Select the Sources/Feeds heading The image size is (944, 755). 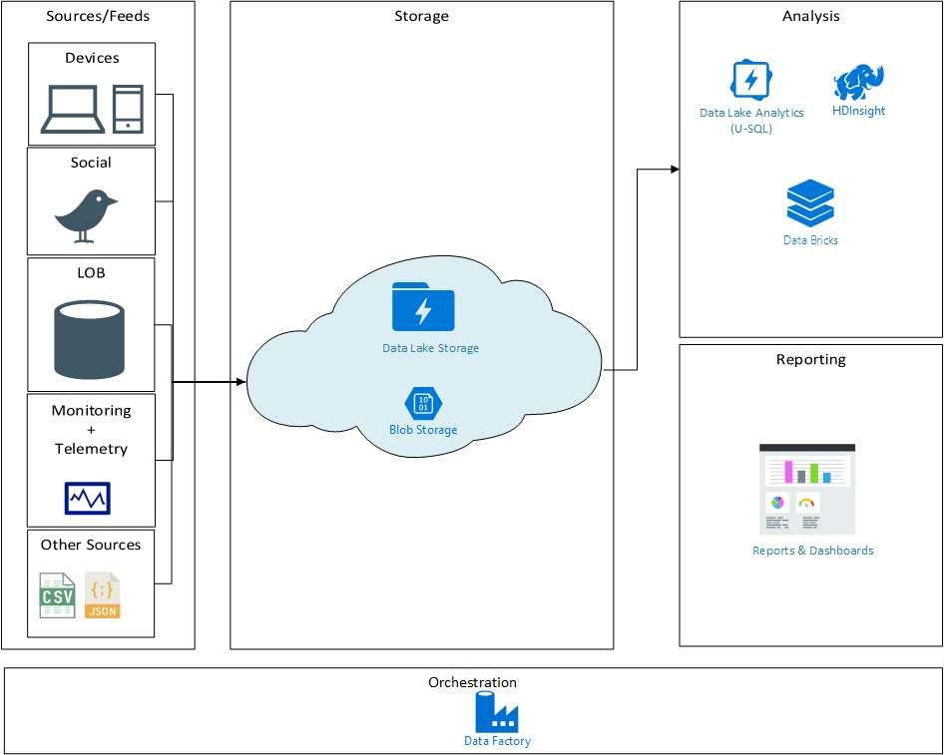(x=98, y=16)
